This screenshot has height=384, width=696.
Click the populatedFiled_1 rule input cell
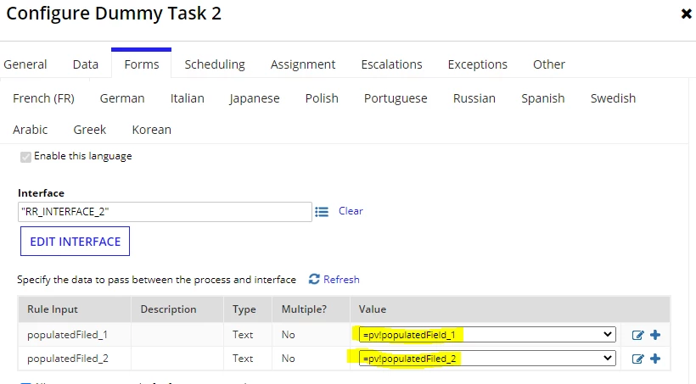click(x=75, y=335)
